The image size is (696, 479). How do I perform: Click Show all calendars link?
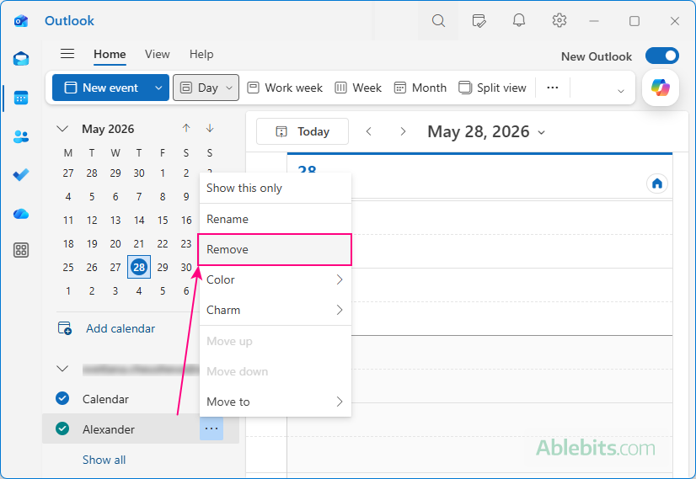tap(104, 460)
